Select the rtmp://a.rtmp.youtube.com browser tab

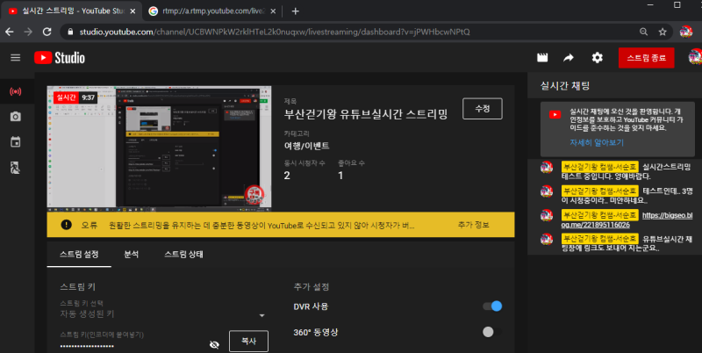tap(212, 11)
